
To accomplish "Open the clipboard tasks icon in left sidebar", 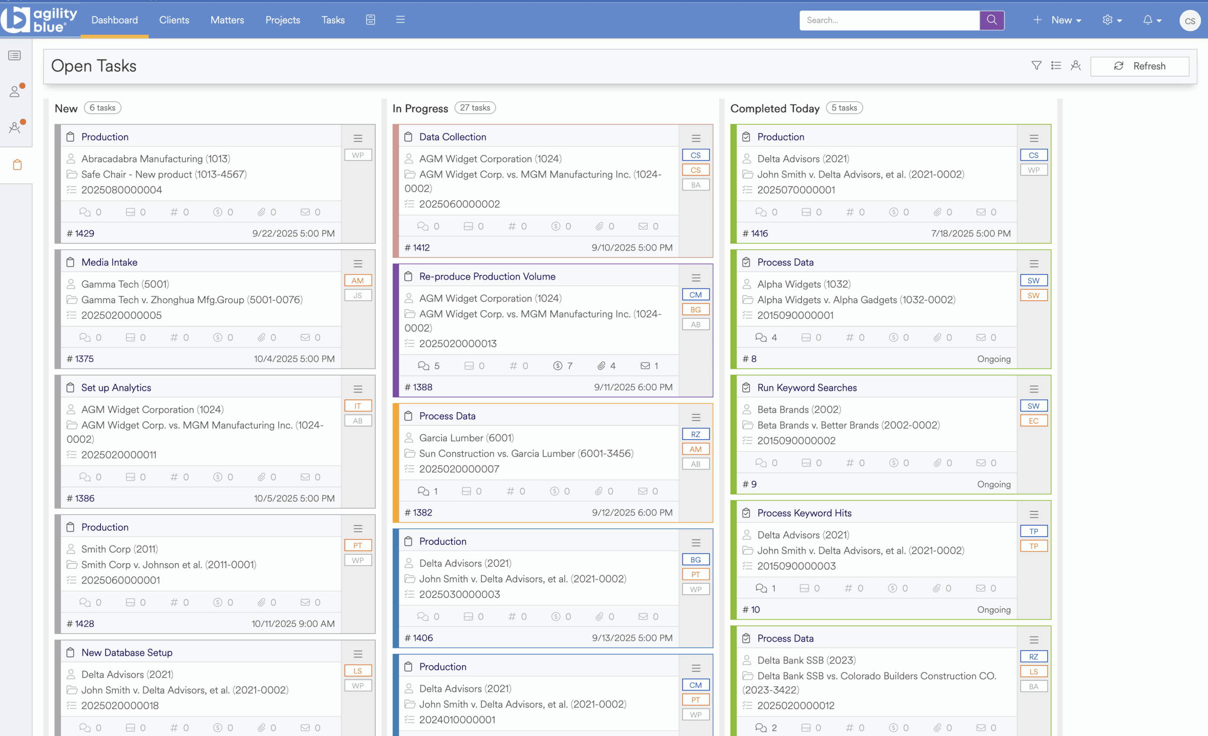I will (x=17, y=165).
